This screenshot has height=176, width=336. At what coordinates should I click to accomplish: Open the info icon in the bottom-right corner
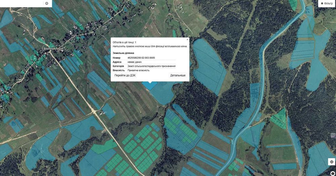[333, 173]
